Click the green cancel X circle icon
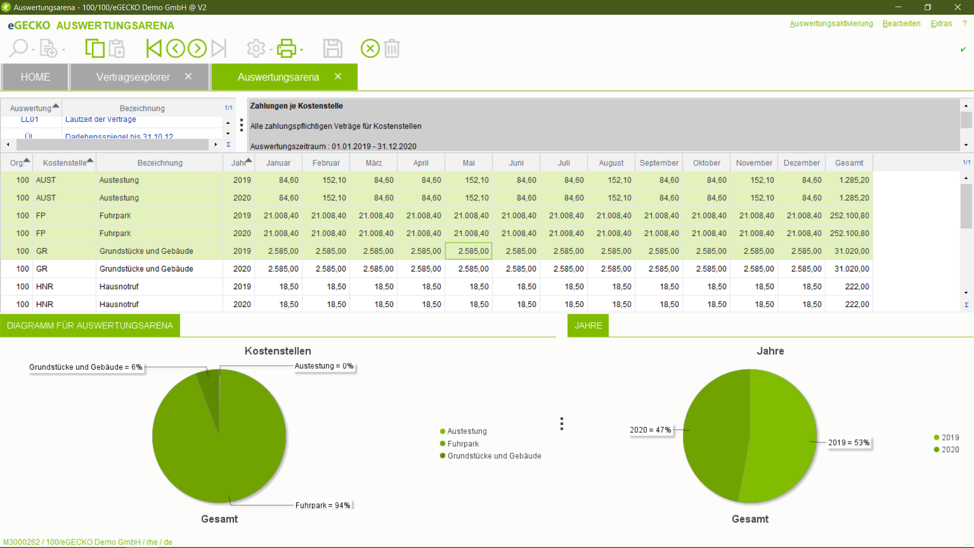Screen dimensions: 974x548 (x=370, y=49)
